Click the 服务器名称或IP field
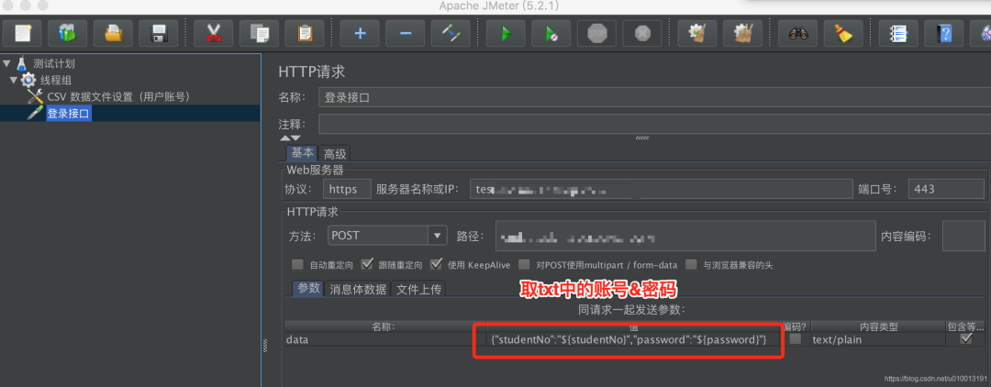This screenshot has width=991, height=387. pos(661,189)
